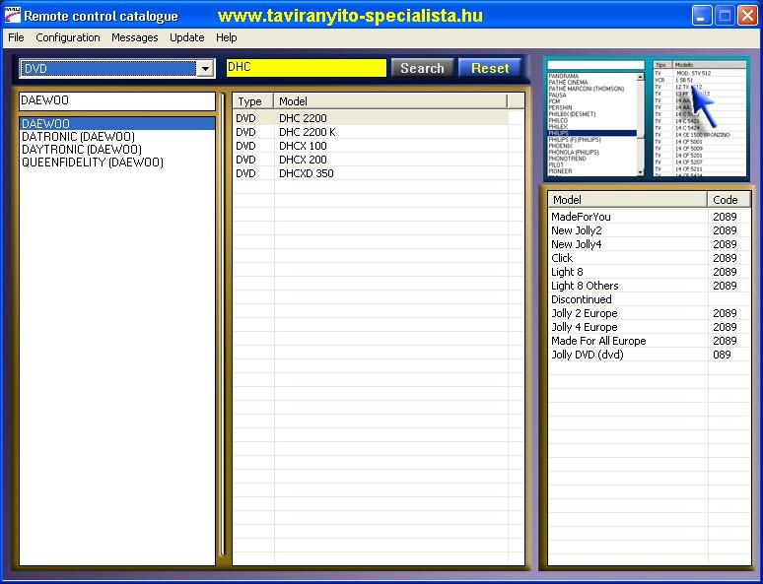Click the Model column header in models table

[390, 101]
